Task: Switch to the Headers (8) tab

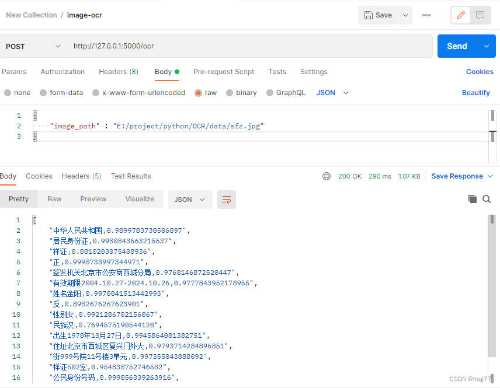Action: [x=118, y=72]
